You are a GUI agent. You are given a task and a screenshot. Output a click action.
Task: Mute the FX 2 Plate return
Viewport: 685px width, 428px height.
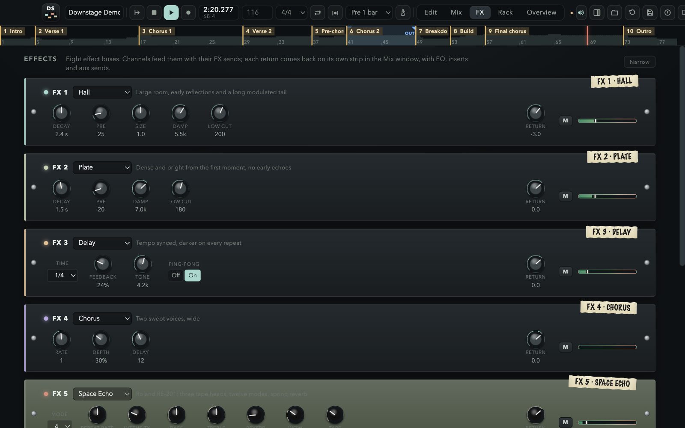click(x=565, y=196)
